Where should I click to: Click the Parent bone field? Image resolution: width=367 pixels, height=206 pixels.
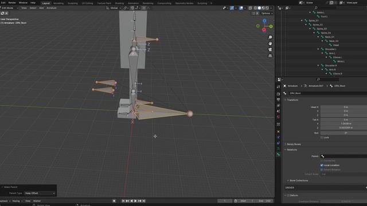[x=344, y=156]
